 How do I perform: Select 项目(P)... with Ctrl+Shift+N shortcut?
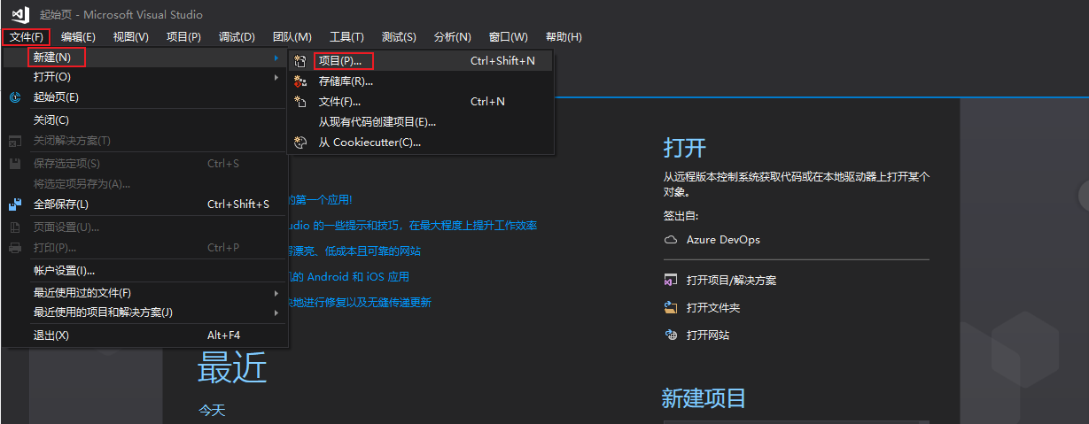pos(421,61)
